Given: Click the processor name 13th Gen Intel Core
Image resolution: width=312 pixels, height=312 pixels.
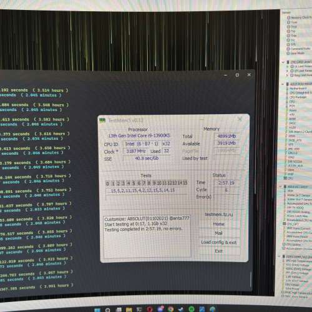Looking at the screenshot, I should [x=139, y=135].
